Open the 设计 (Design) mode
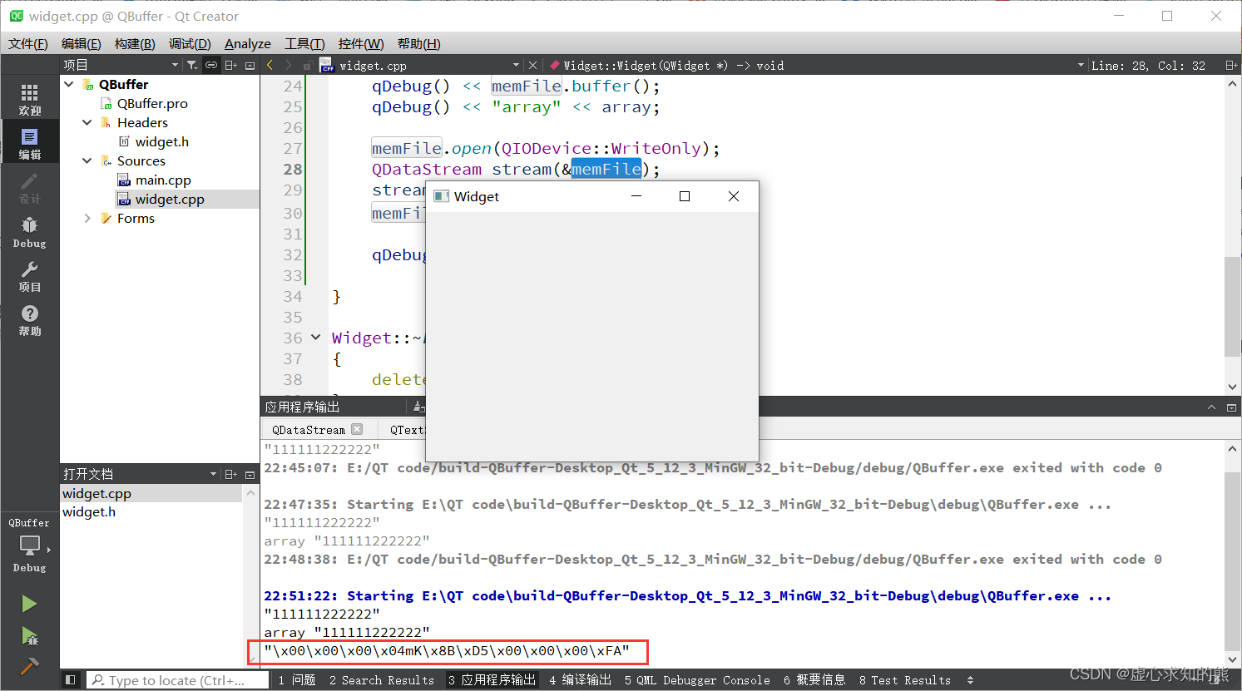The width and height of the screenshot is (1242, 691). [x=29, y=188]
